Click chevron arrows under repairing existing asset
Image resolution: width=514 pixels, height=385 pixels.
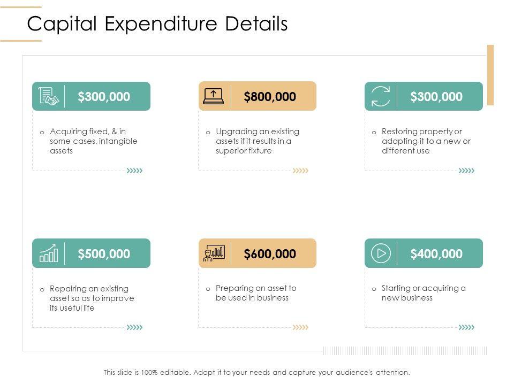(x=134, y=327)
